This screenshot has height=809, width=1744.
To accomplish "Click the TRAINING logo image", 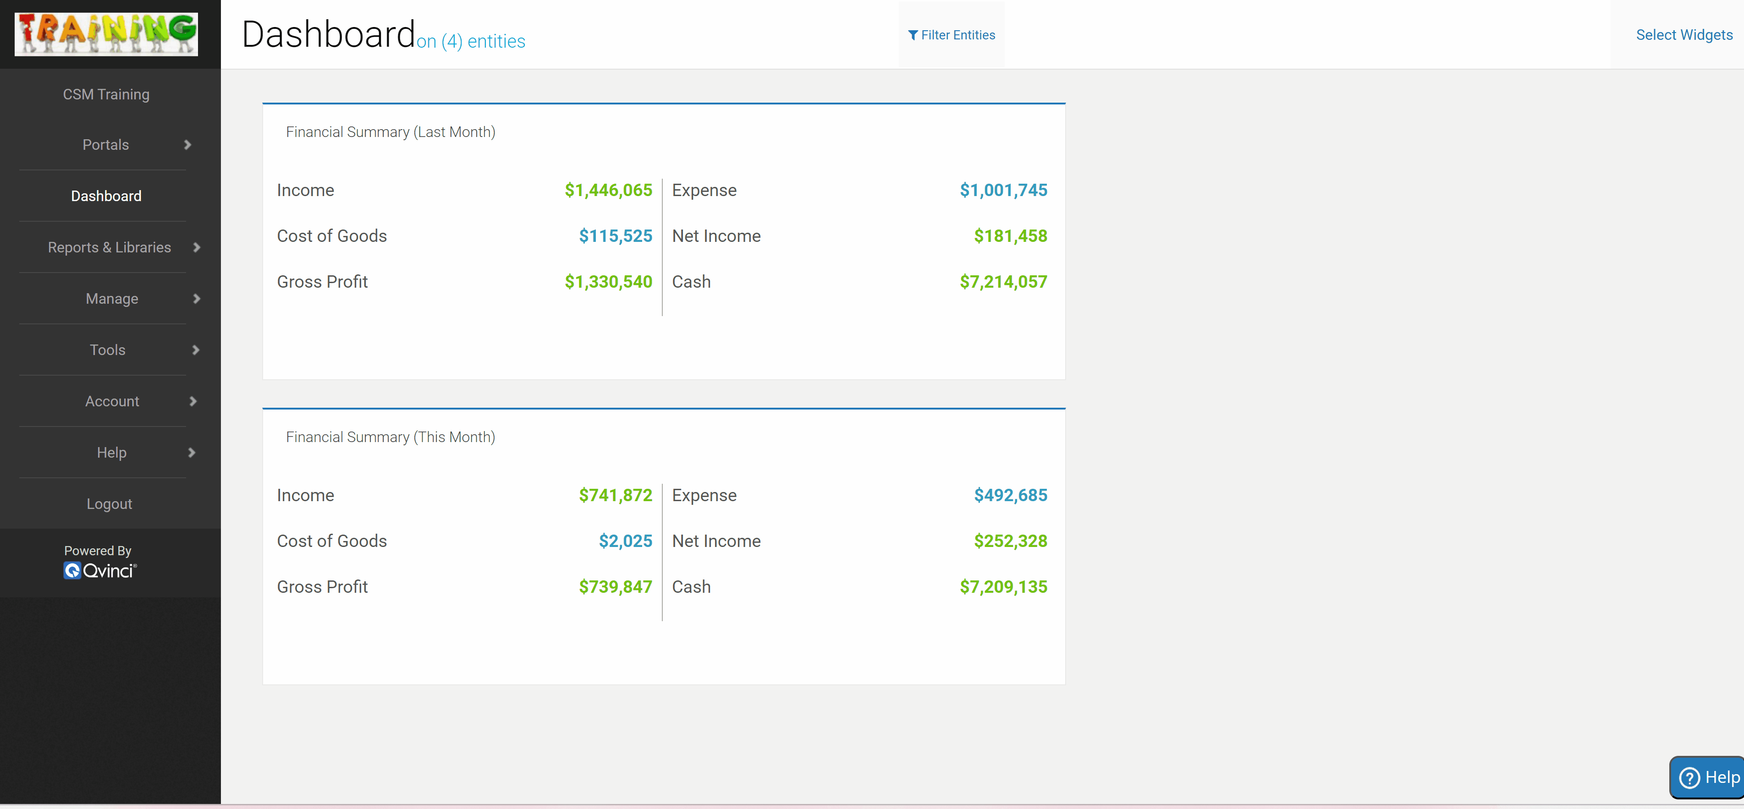I will pyautogui.click(x=106, y=34).
